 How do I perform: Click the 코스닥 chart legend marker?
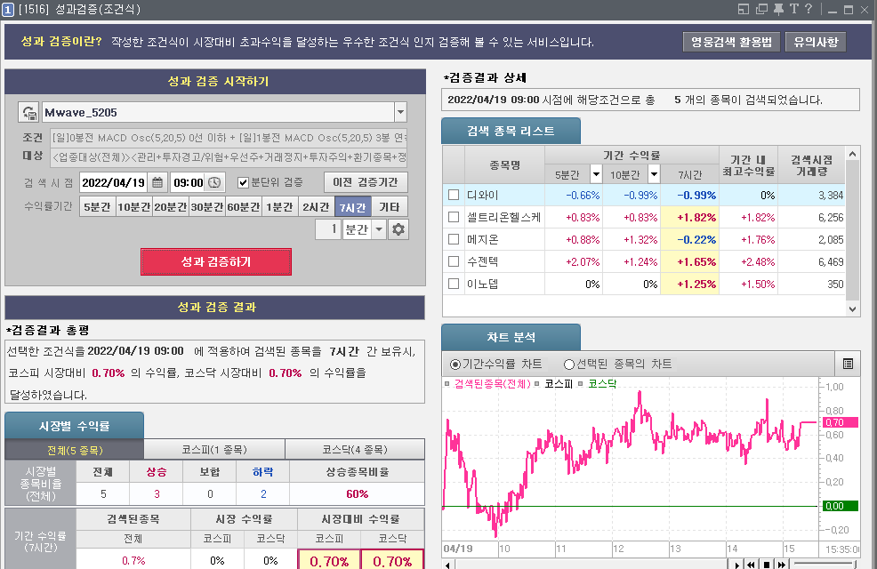(x=581, y=384)
